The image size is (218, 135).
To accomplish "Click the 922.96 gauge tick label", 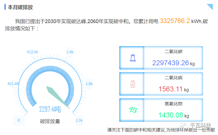I will tap(32, 52).
